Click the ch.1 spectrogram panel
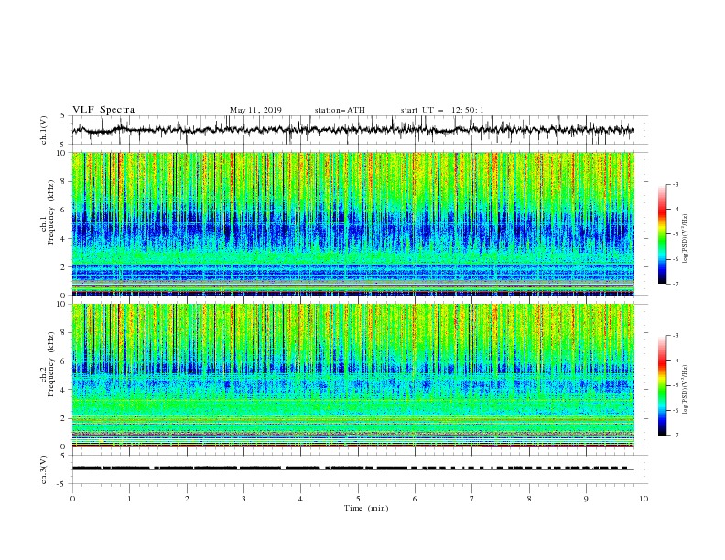This screenshot has height=560, width=725. [x=352, y=223]
